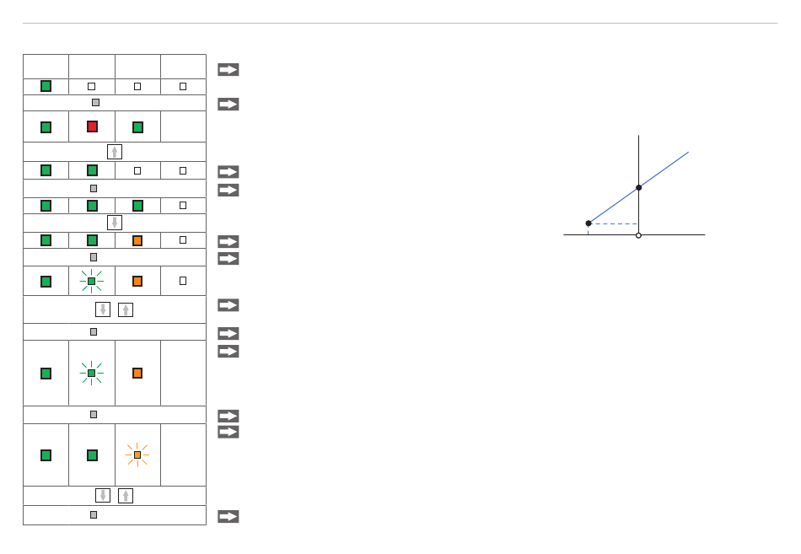Click flashing green indicator in the tallest row
The height and width of the screenshot is (554, 801).
point(91,373)
